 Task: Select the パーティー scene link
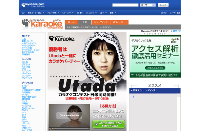[27, 73]
